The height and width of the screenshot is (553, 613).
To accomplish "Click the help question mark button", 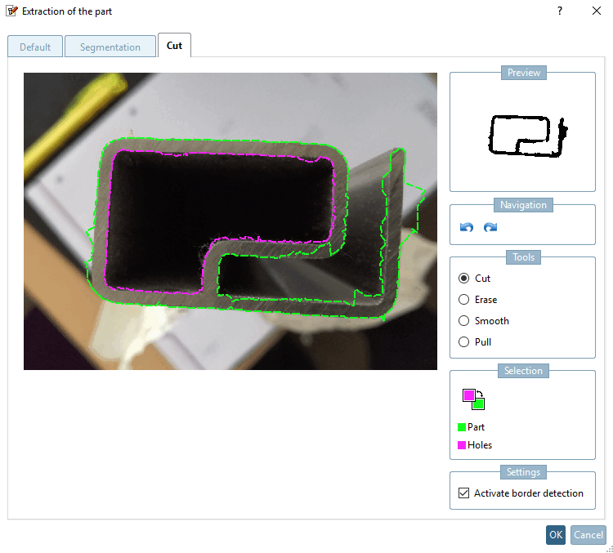I will pos(559,11).
